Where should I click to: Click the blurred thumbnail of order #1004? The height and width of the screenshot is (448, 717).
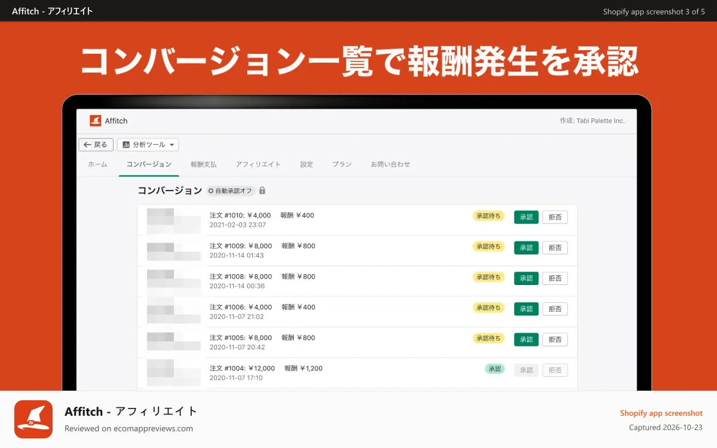point(174,373)
